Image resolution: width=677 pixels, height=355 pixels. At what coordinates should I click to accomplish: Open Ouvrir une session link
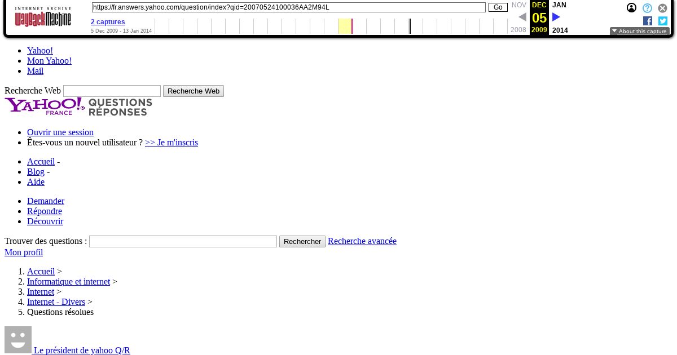pos(60,132)
